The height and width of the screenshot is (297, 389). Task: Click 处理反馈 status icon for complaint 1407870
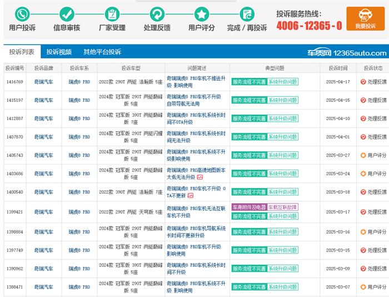pos(363,137)
